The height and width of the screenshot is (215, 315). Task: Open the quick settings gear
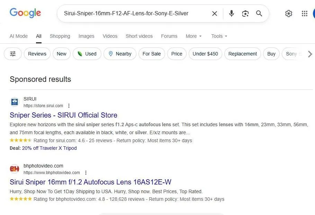[x=289, y=14]
